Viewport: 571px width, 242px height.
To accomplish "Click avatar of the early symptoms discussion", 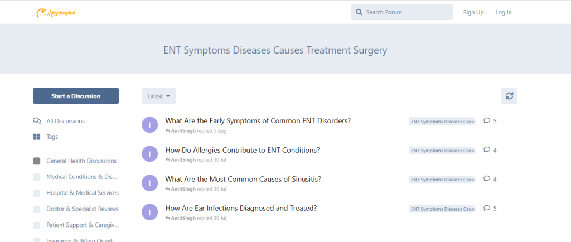I will 150,125.
